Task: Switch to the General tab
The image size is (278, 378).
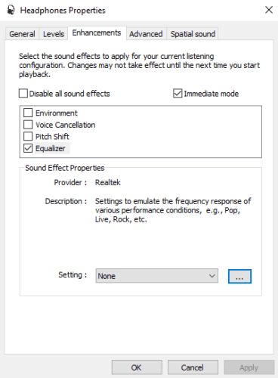Action: point(22,34)
